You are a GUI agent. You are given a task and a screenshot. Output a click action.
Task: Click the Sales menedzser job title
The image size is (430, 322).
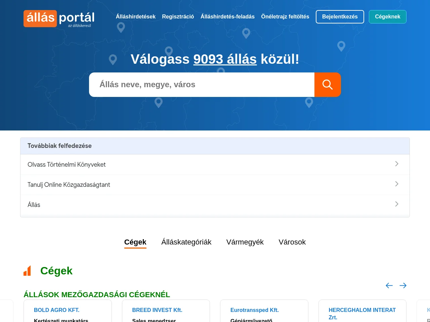(x=154, y=320)
